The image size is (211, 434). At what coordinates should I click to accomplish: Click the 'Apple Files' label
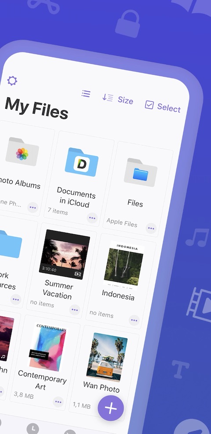pyautogui.click(x=122, y=222)
